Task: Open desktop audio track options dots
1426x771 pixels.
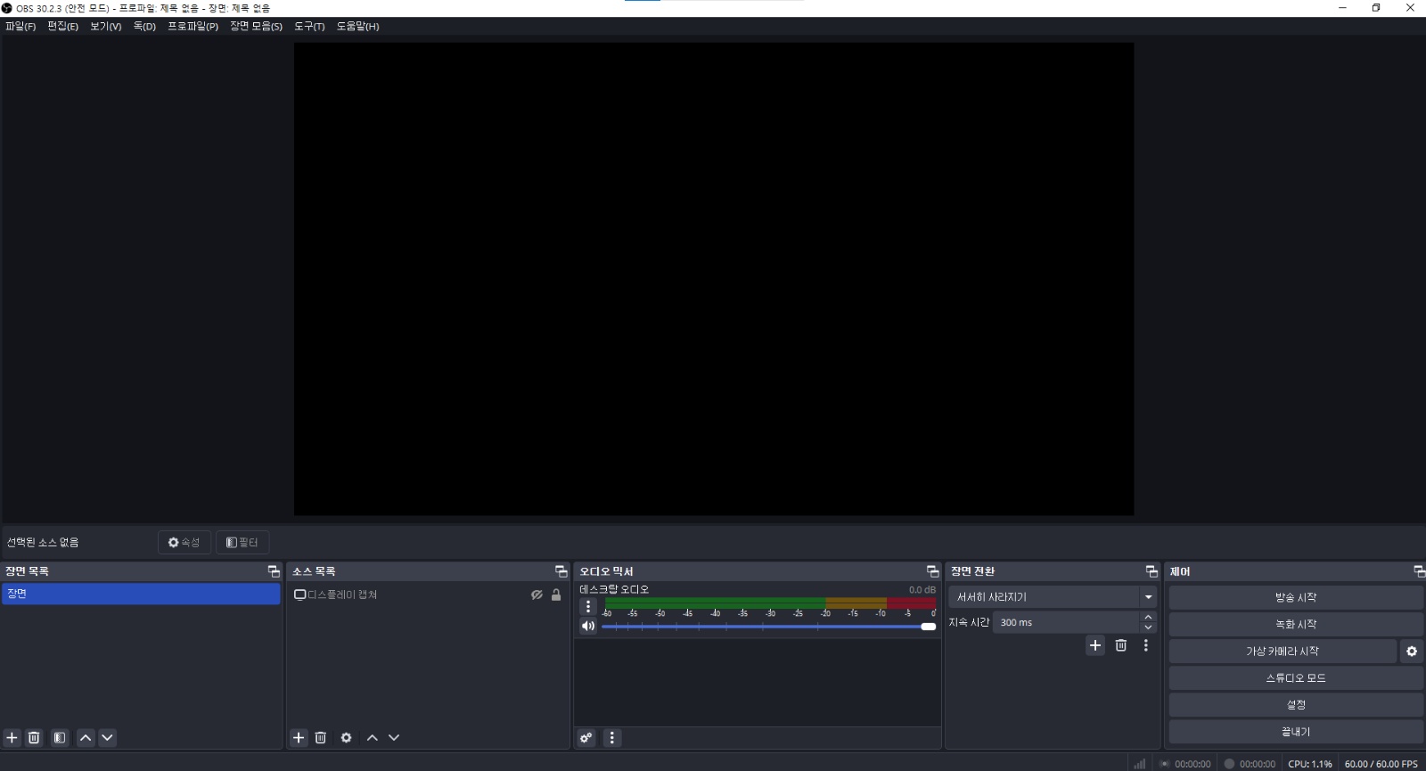Action: coord(588,607)
